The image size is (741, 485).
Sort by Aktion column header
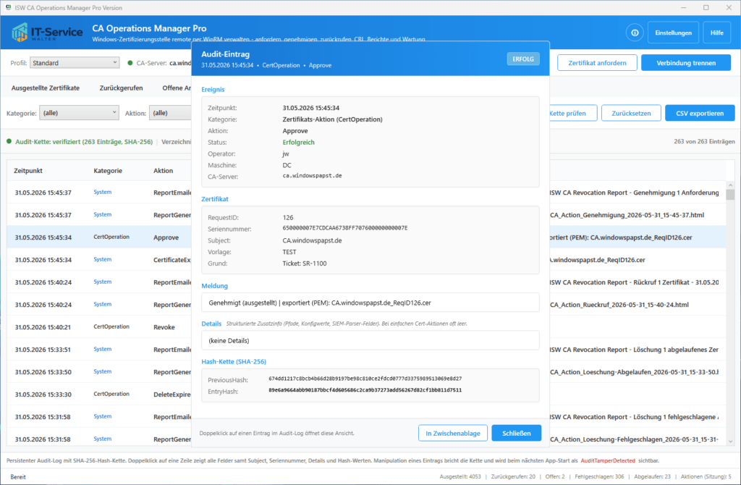coord(163,171)
